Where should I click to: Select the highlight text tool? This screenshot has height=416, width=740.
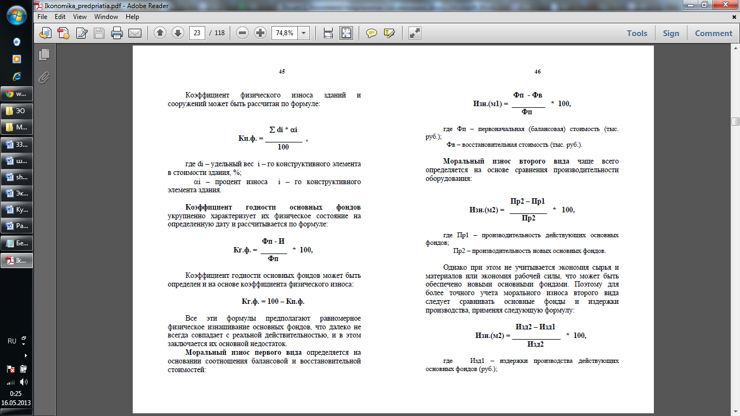389,33
